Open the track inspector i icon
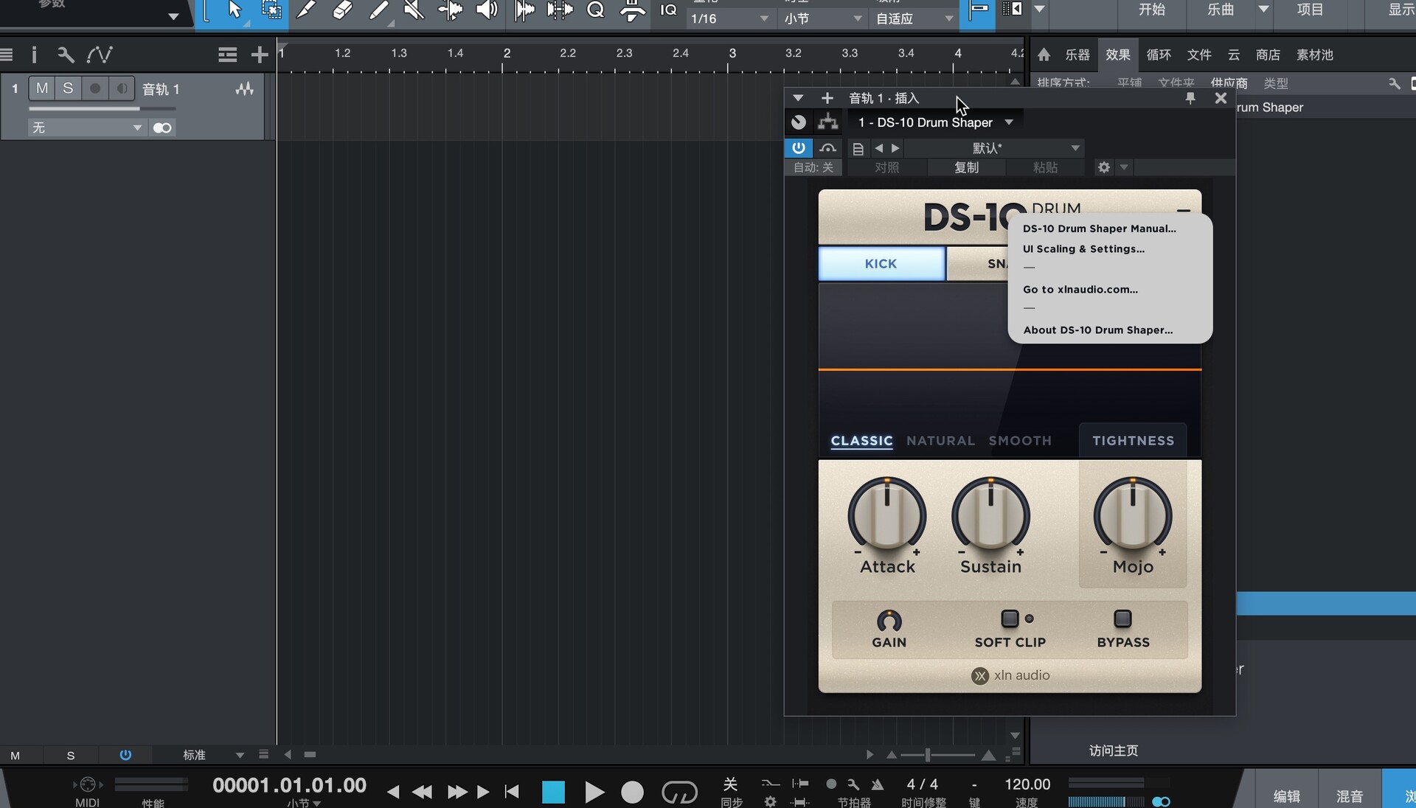 pyautogui.click(x=34, y=55)
